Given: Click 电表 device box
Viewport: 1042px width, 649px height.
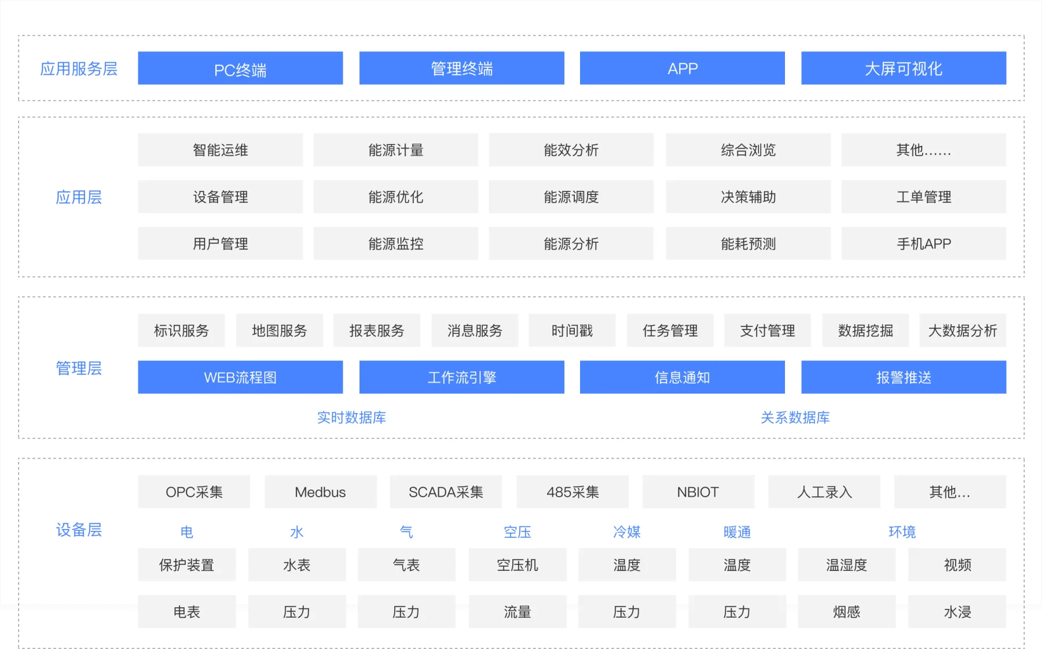Looking at the screenshot, I should [187, 612].
